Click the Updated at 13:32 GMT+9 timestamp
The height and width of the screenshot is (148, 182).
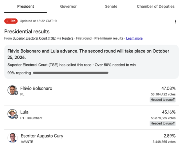pos(38,21)
